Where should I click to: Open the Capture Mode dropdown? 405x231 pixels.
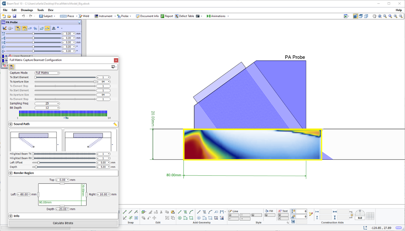(x=47, y=73)
